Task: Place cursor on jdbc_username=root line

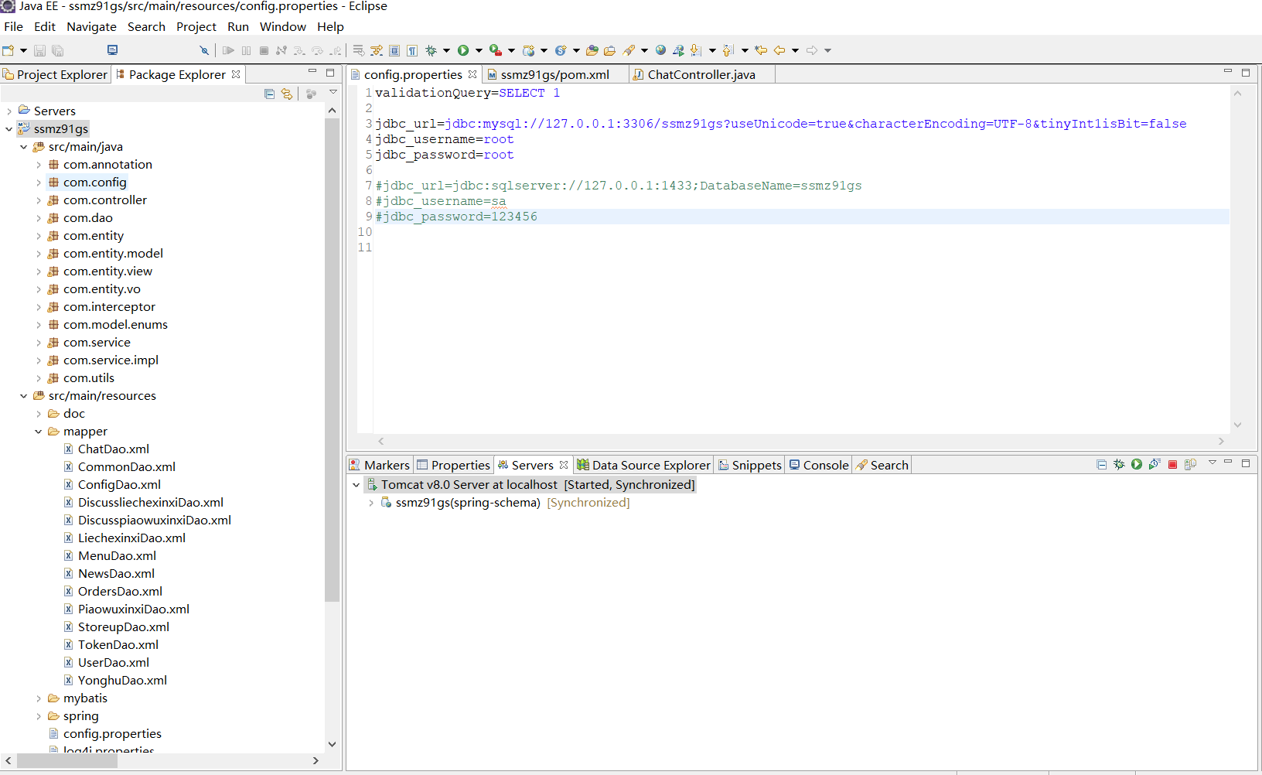Action: pyautogui.click(x=444, y=139)
